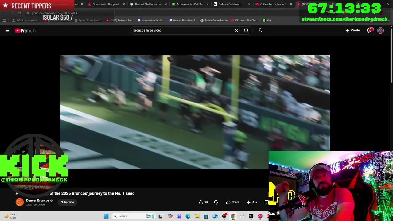Open the Denver Broncos channel name link
393x221 pixels.
point(37,200)
